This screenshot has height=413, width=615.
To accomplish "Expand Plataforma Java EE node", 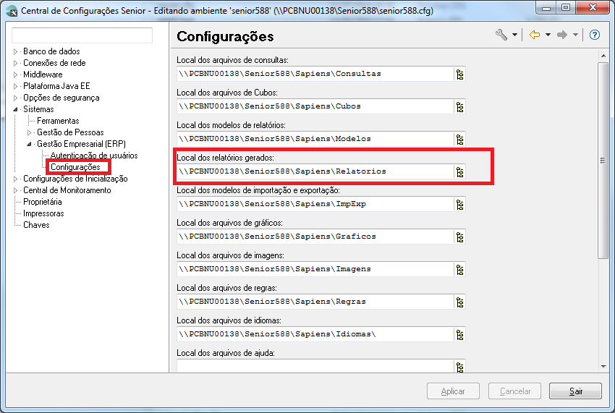I will click(x=16, y=86).
